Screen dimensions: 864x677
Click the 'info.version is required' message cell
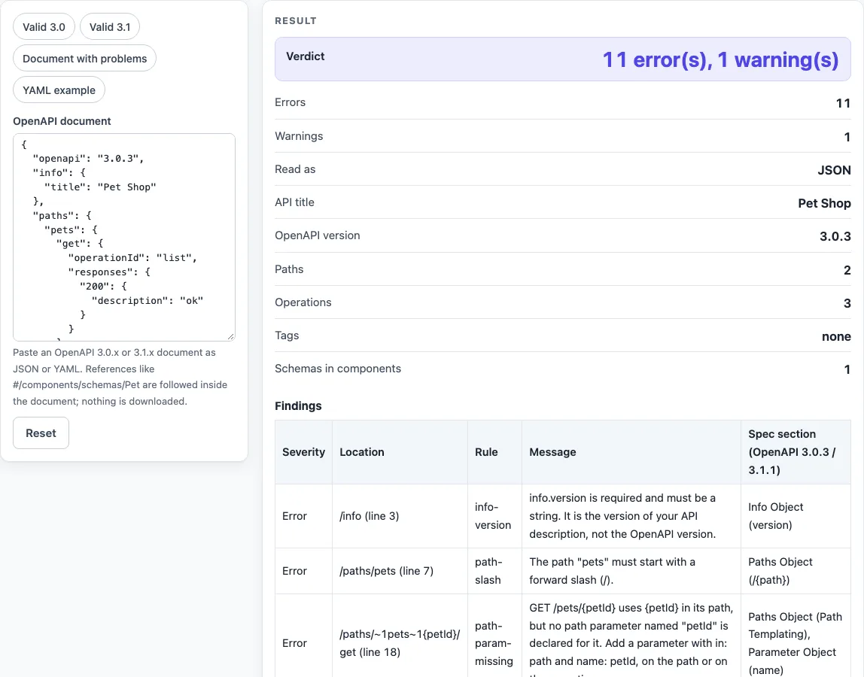pyautogui.click(x=631, y=516)
